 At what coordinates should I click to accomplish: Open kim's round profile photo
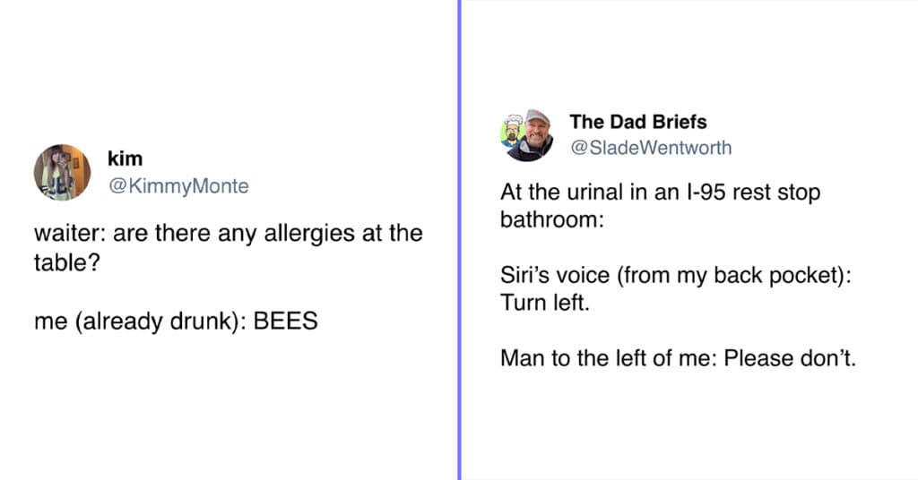point(62,173)
